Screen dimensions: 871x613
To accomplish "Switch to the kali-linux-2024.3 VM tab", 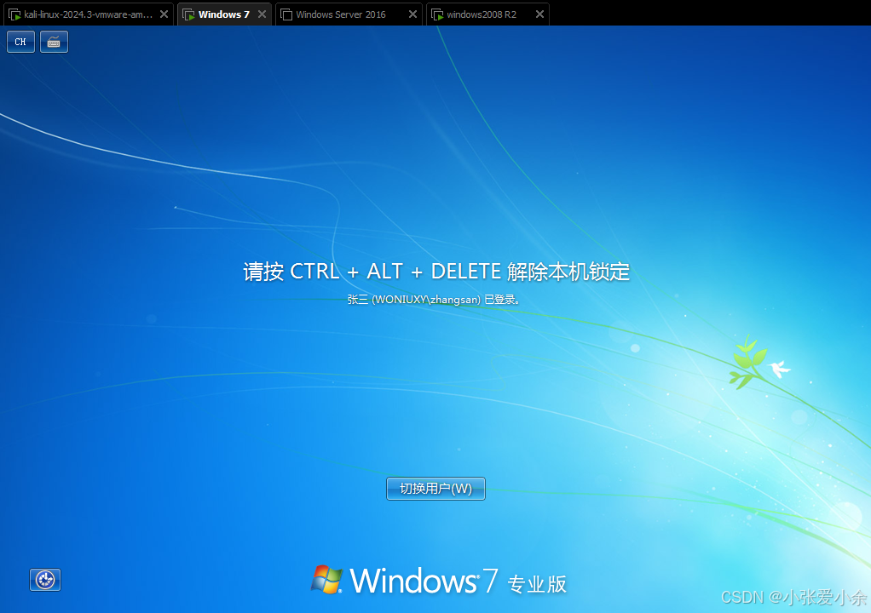I will (87, 14).
